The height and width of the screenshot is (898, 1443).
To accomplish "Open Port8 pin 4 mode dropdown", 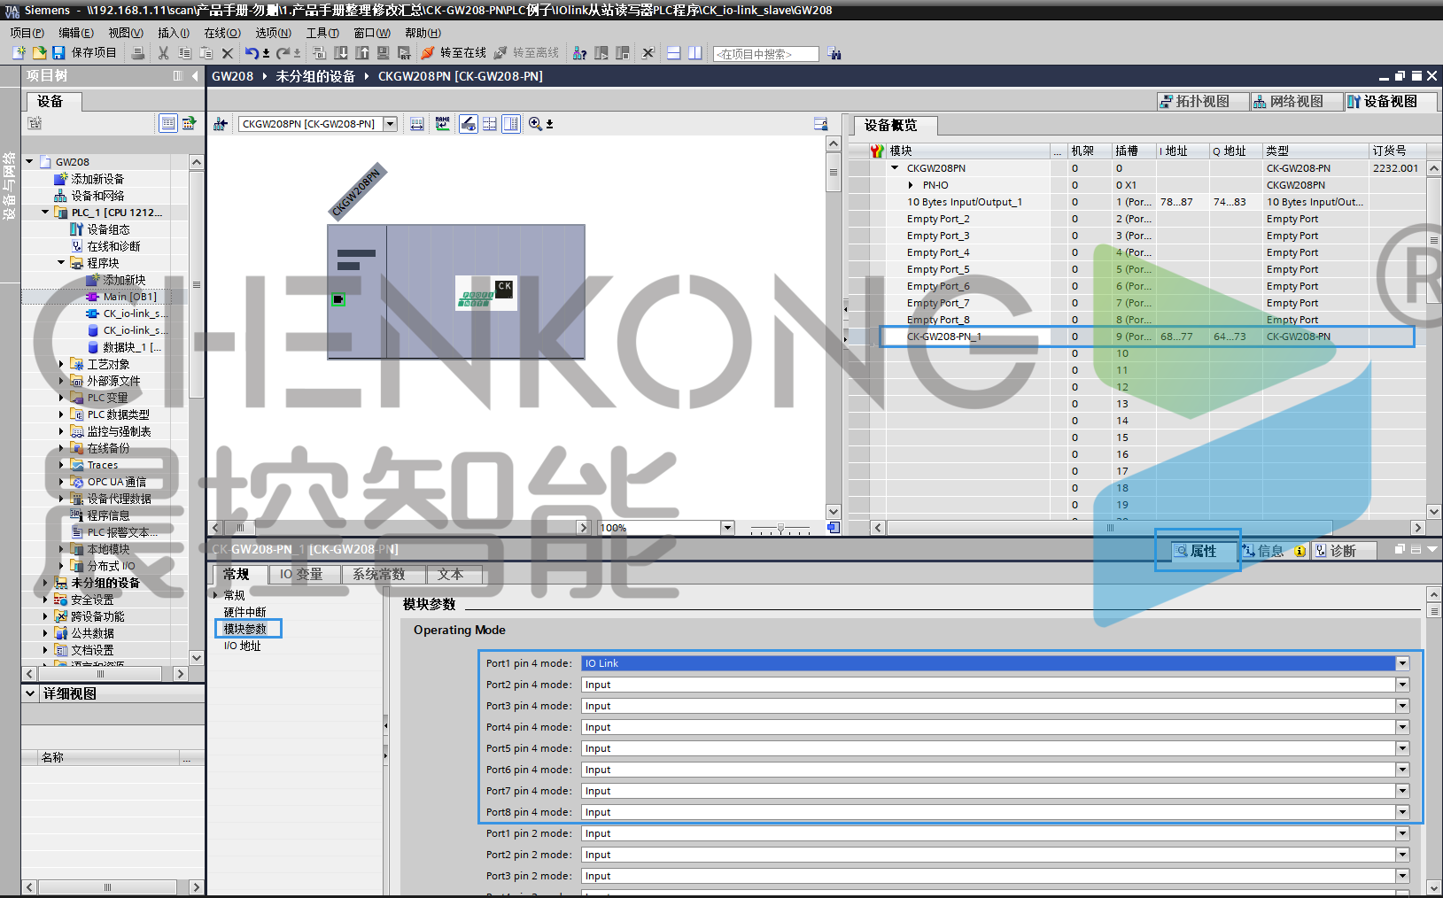I will point(1402,812).
